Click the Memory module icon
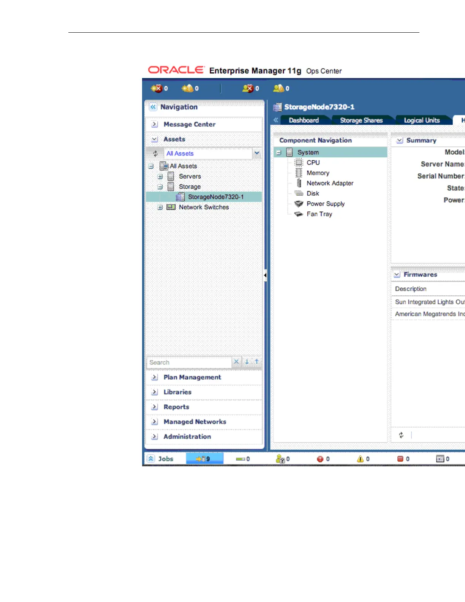The width and height of the screenshot is (465, 602). click(x=299, y=173)
